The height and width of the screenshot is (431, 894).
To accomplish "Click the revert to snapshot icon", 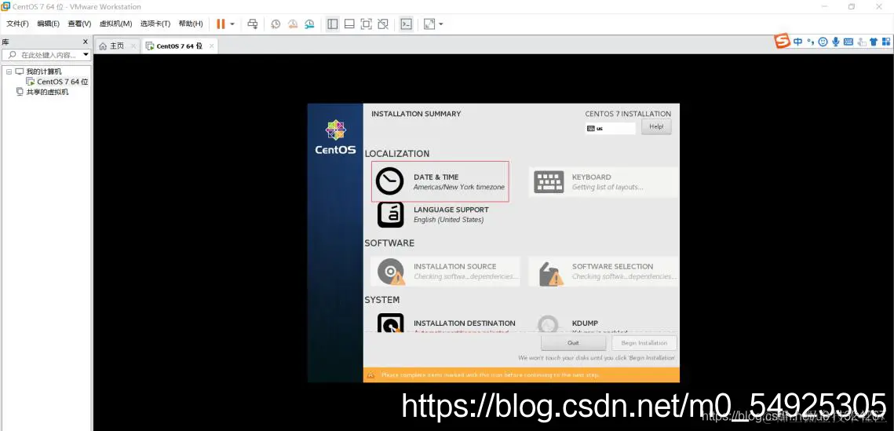I will tap(293, 24).
